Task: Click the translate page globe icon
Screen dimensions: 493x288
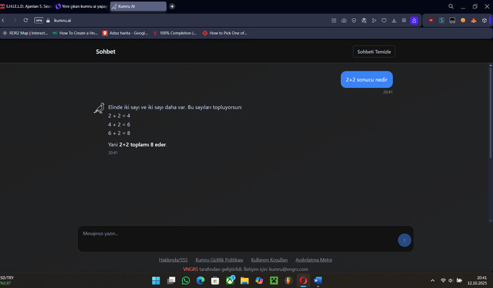Action: click(x=364, y=21)
